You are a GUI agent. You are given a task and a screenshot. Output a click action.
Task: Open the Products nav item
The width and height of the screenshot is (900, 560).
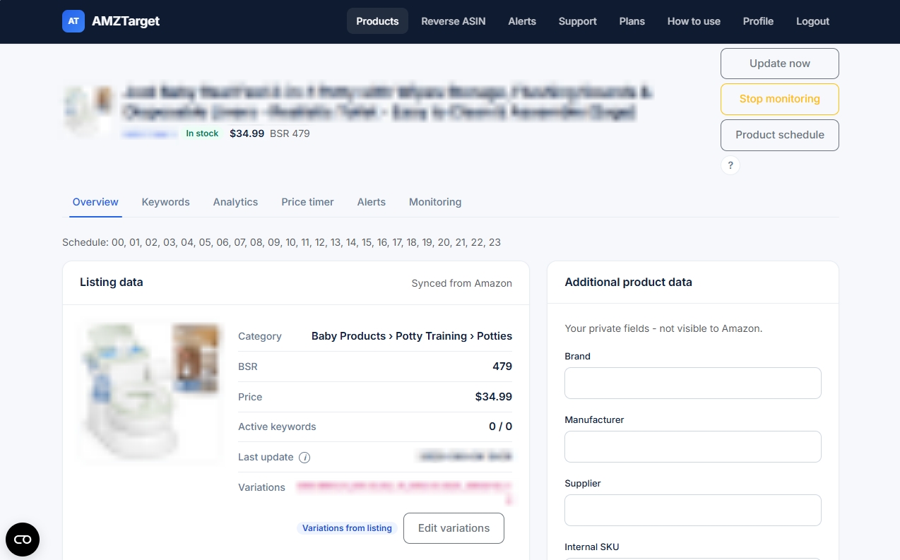click(377, 21)
